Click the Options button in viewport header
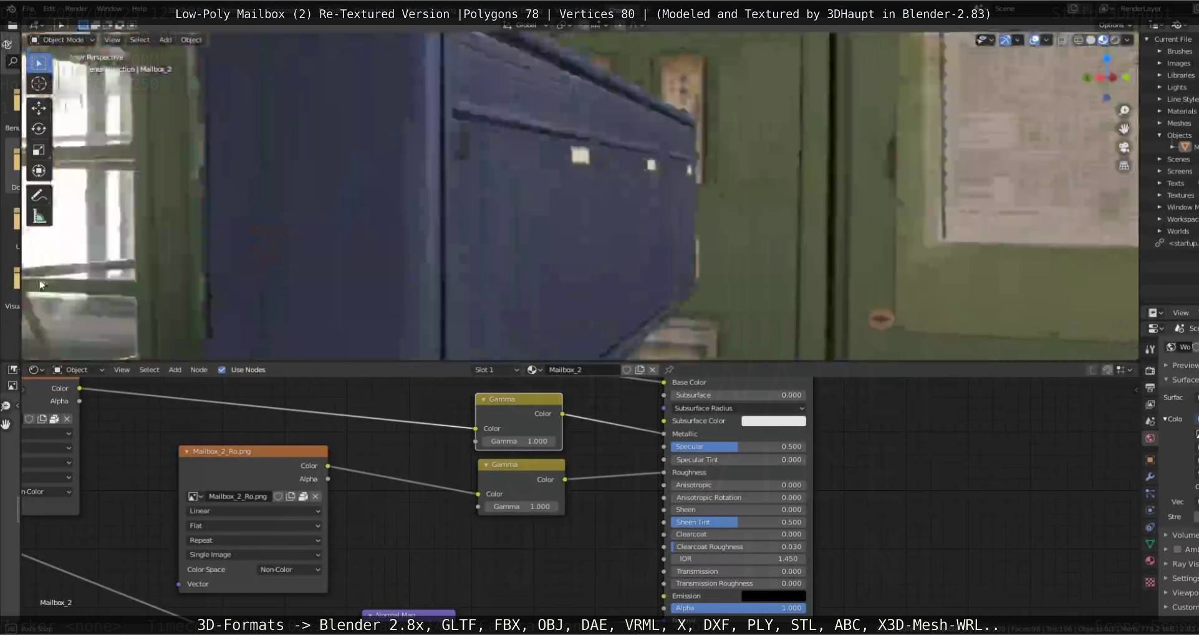The width and height of the screenshot is (1199, 635). point(1115,25)
